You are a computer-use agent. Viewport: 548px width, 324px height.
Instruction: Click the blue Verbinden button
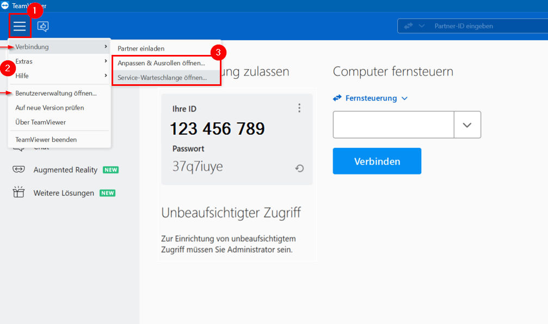click(x=377, y=161)
